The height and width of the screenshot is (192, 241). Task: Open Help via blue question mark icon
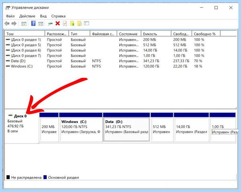click(x=33, y=24)
